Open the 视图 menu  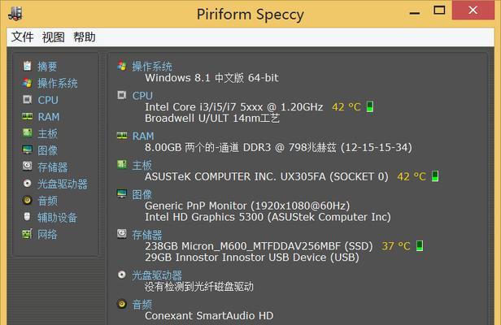click(54, 37)
